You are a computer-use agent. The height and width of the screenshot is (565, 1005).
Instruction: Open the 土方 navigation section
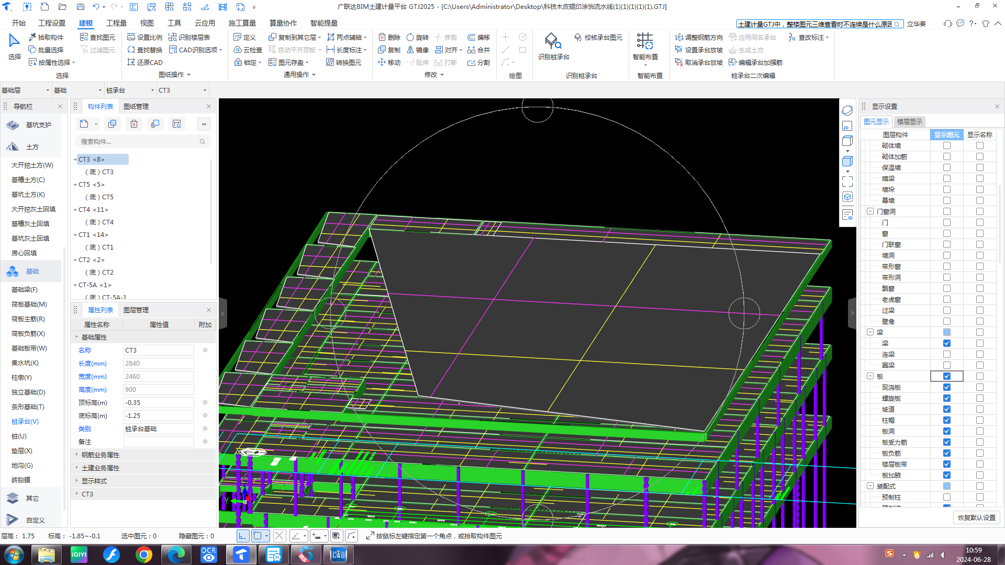click(31, 147)
